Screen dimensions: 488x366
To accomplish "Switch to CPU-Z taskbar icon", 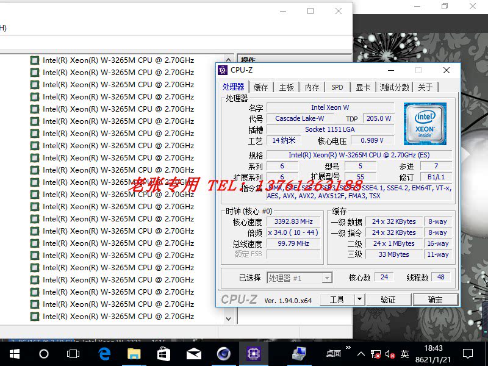I will point(254,354).
